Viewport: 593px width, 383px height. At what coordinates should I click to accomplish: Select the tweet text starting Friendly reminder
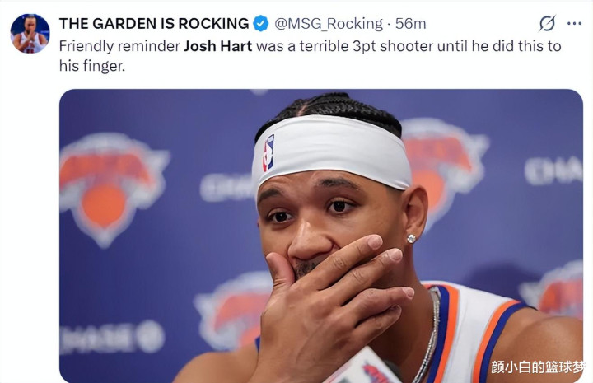pyautogui.click(x=311, y=56)
